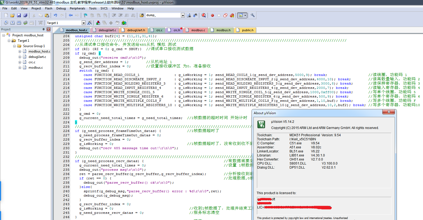Rebuild all target files

point(19,23)
